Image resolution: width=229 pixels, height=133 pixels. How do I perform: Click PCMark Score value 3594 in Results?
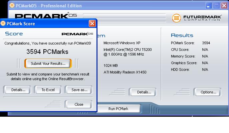tap(206, 43)
